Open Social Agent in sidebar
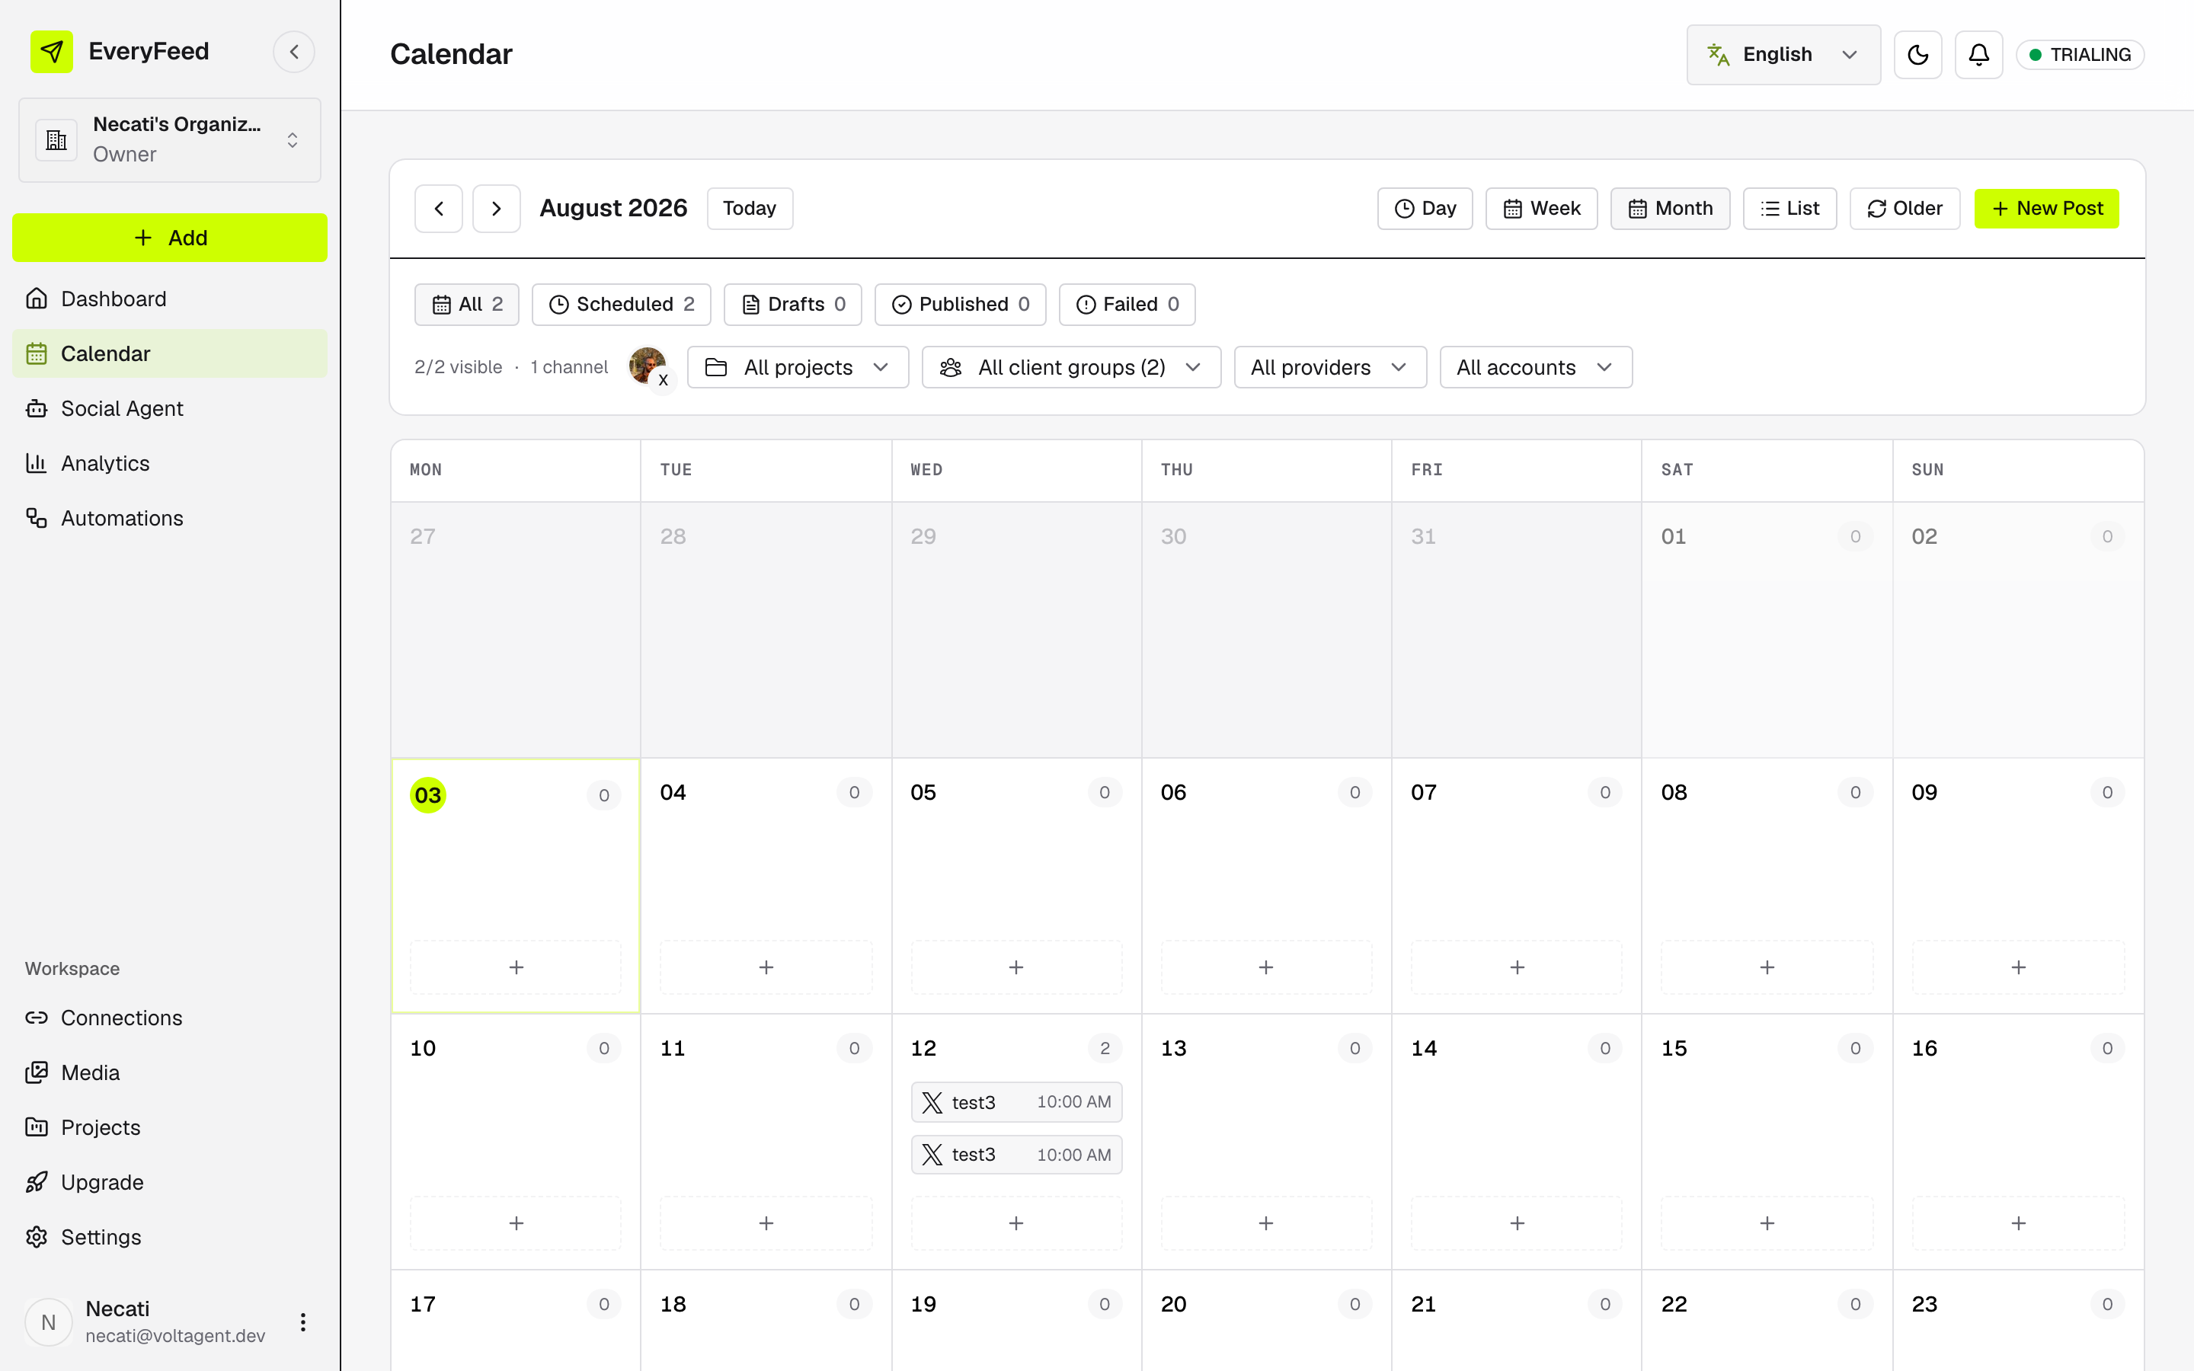 [x=170, y=408]
